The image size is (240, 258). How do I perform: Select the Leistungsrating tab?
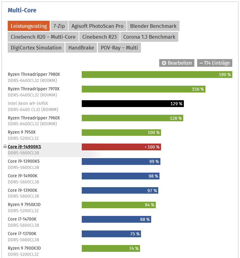[29, 26]
